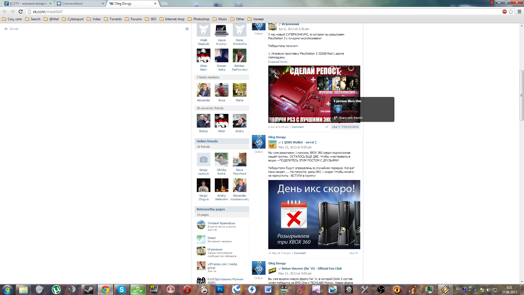Click the Dynamo avatar in the likes popup
Image resolution: width=524 pixels, height=295 pixels.
338,109
